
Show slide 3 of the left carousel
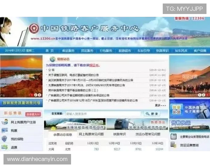(x=39, y=95)
